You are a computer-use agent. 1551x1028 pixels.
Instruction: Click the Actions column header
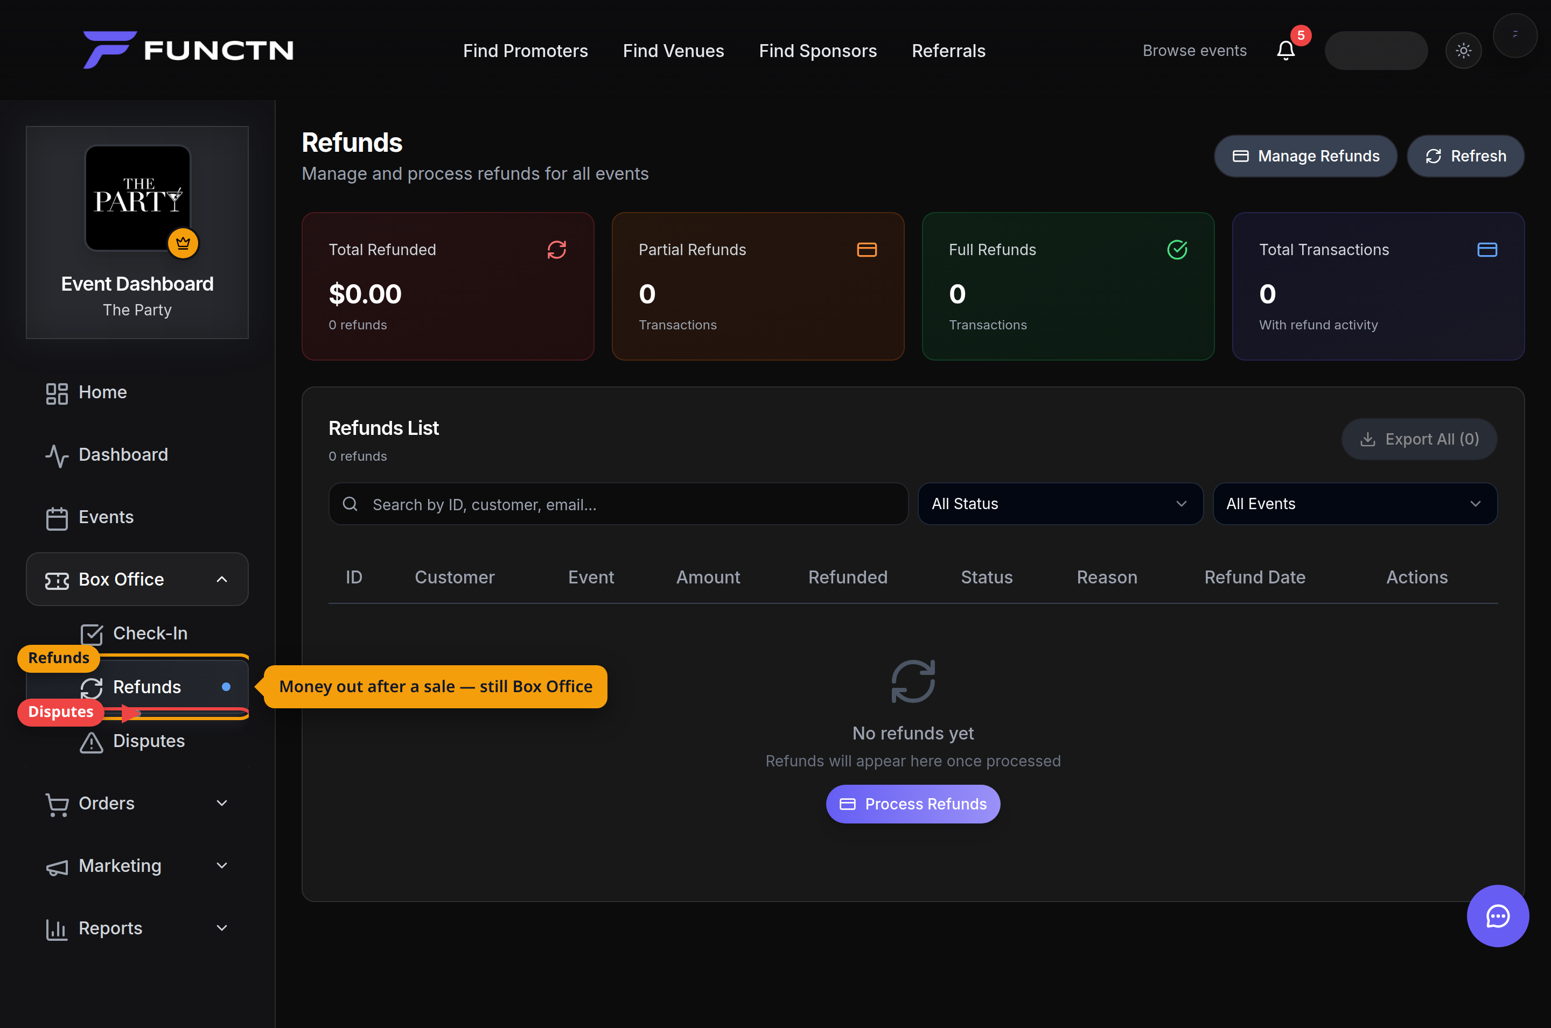click(x=1416, y=577)
